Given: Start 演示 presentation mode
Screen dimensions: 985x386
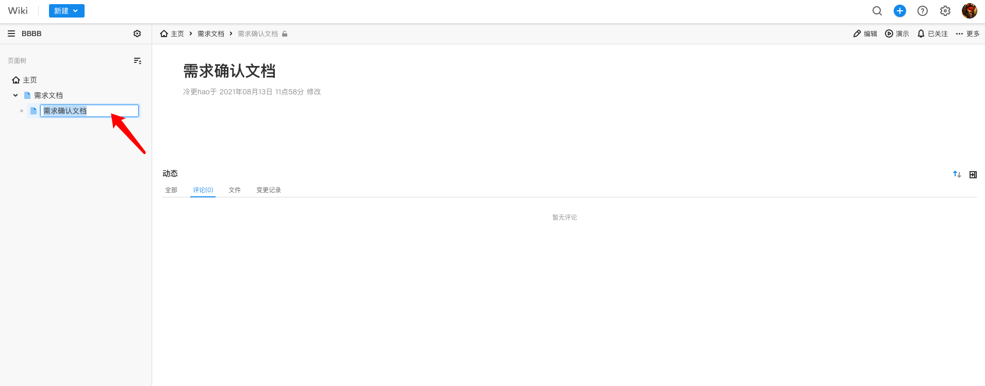Looking at the screenshot, I should click(897, 33).
